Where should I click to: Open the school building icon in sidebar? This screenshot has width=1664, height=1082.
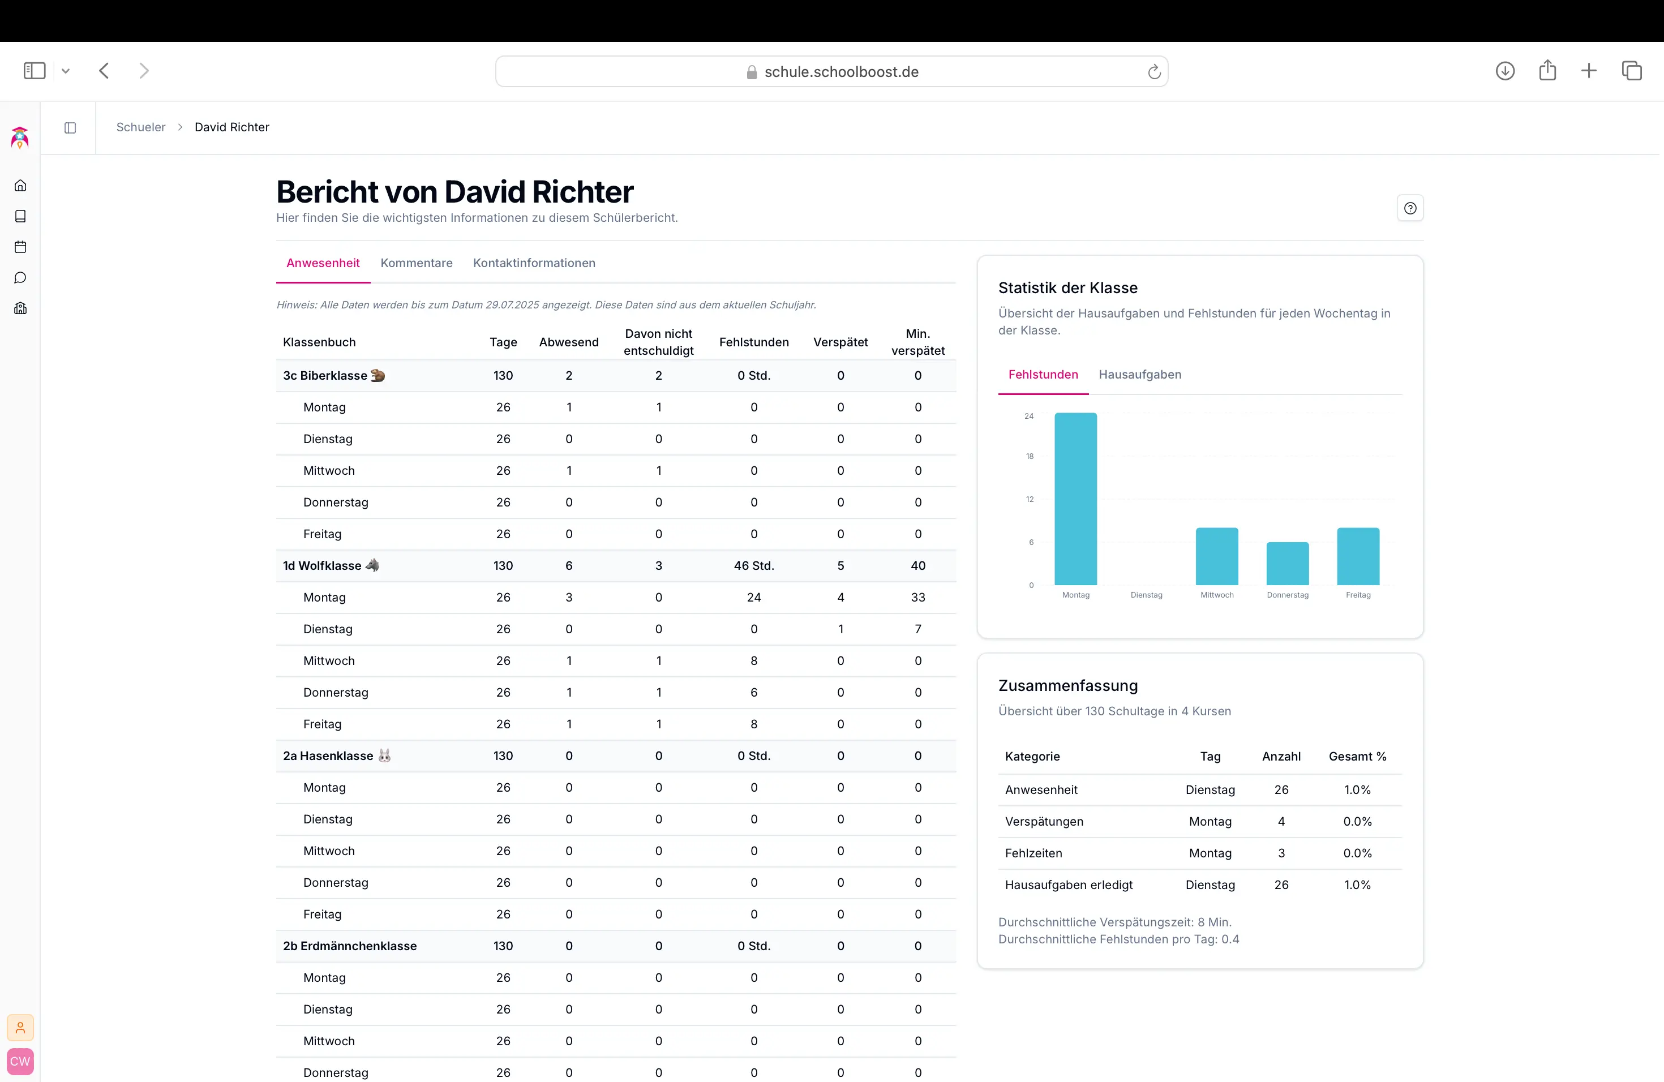[x=20, y=308]
